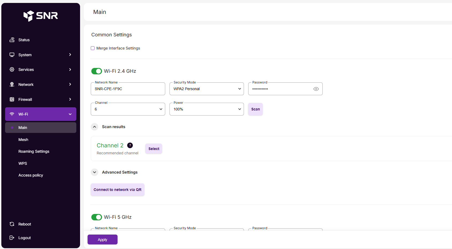Click the help icon beside Channel 2
The height and width of the screenshot is (249, 452).
coord(130,145)
